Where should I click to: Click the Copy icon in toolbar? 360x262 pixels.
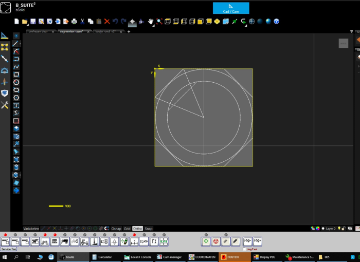click(x=91, y=22)
